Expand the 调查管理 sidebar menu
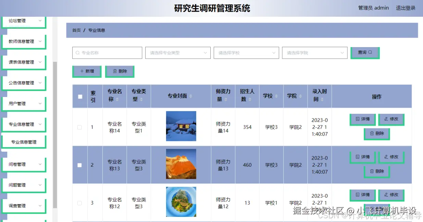This screenshot has width=423, height=222. 24,206
